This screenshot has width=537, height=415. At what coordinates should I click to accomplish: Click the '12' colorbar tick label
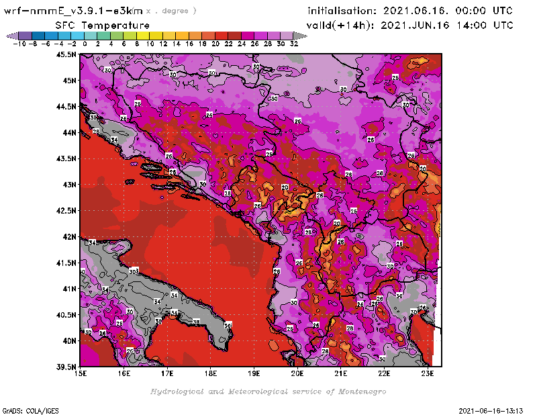pyautogui.click(x=163, y=44)
